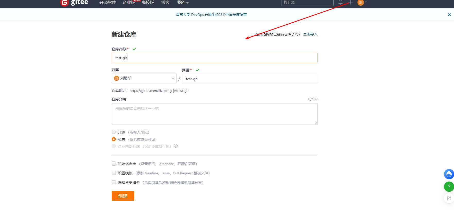This screenshot has height=218, width=454.
Task: Enable the 初始化仓库 checkbox
Action: point(114,164)
